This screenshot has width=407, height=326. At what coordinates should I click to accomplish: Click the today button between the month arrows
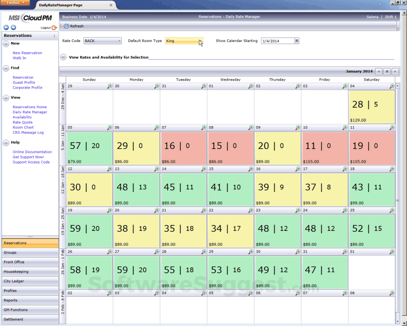[x=387, y=71]
